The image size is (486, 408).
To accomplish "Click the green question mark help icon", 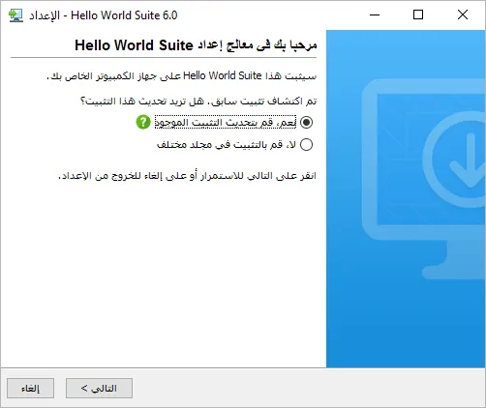I will click(x=143, y=122).
